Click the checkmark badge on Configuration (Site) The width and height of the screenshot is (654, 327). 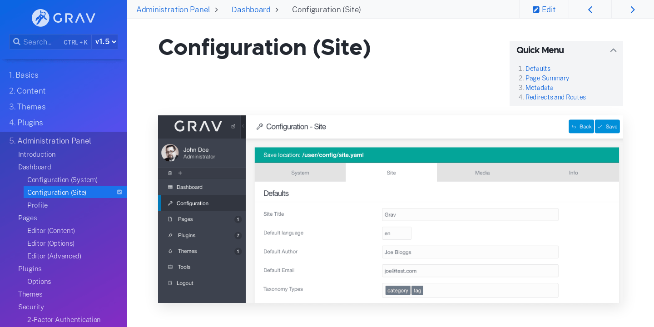pyautogui.click(x=119, y=192)
